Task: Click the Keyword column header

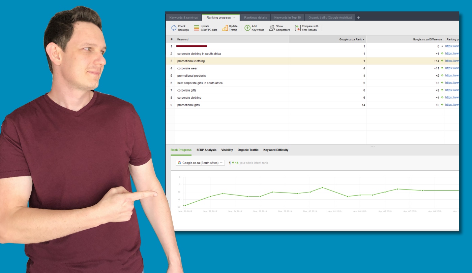Action: (183, 39)
